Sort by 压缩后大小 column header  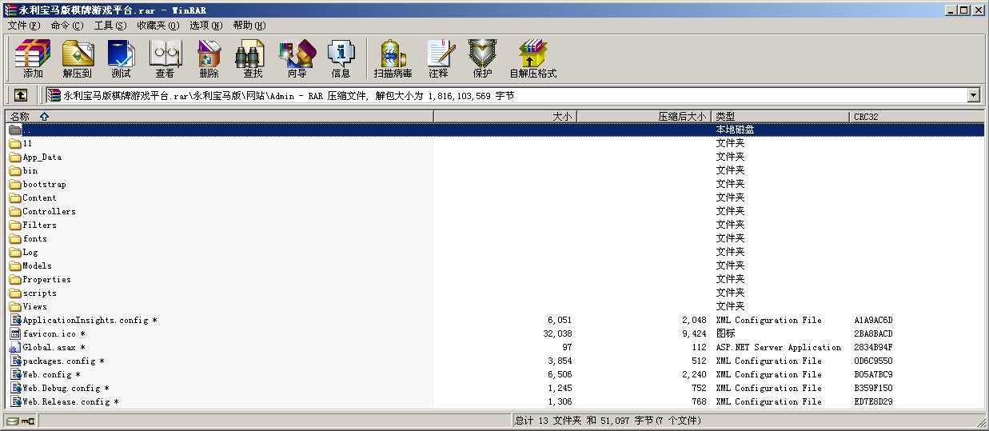point(644,116)
